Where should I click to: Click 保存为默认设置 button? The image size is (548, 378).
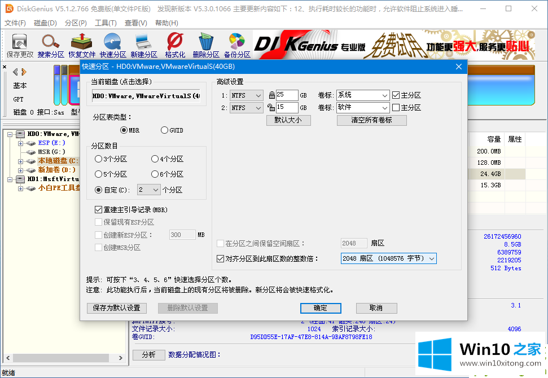(x=116, y=308)
